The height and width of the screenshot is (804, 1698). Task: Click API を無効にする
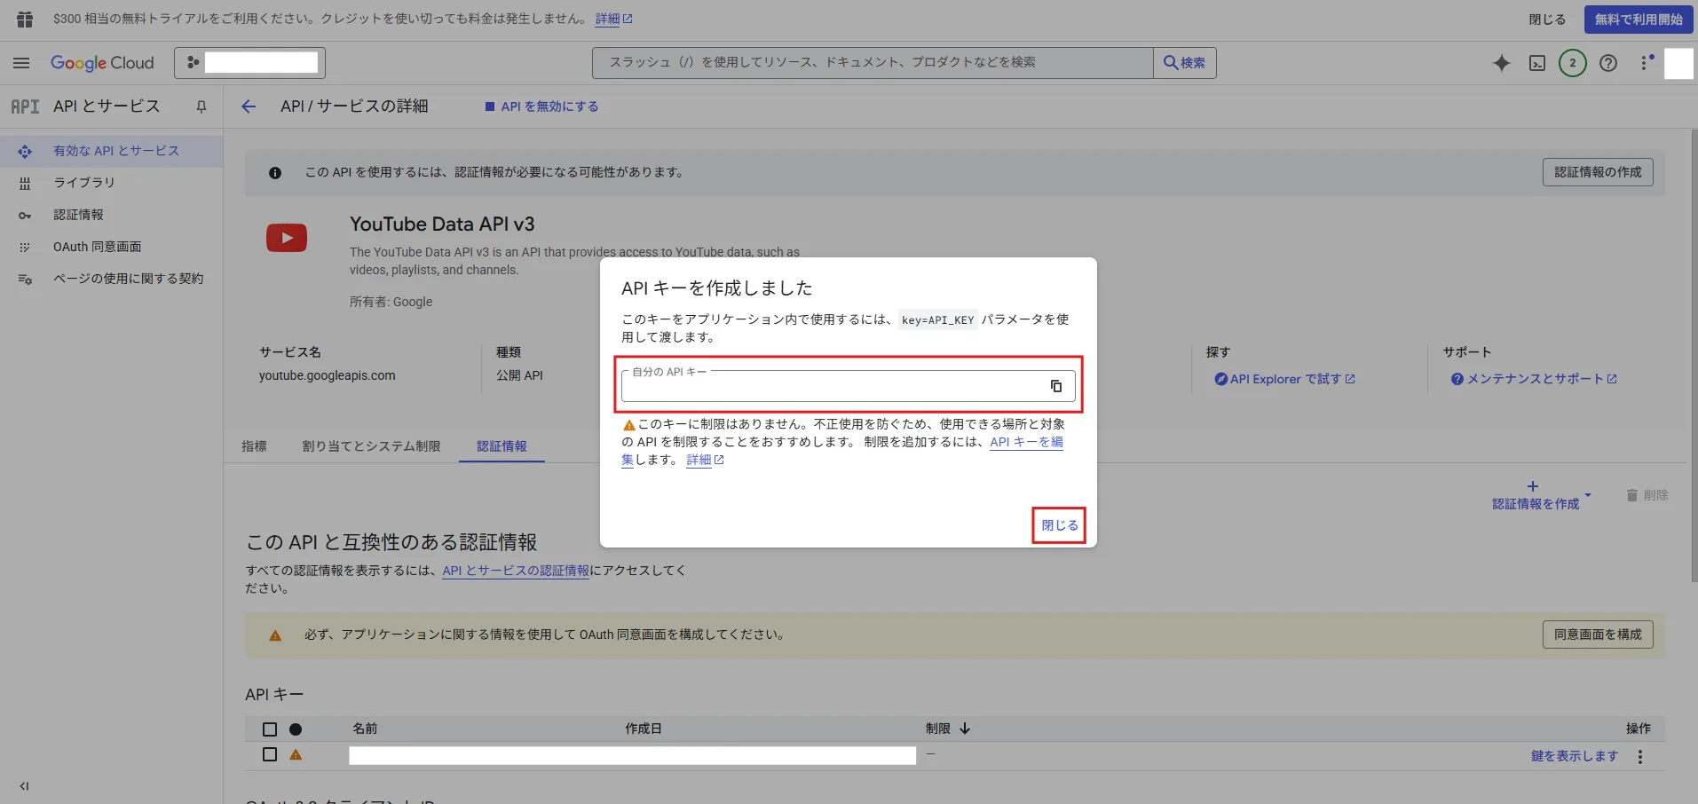(541, 106)
